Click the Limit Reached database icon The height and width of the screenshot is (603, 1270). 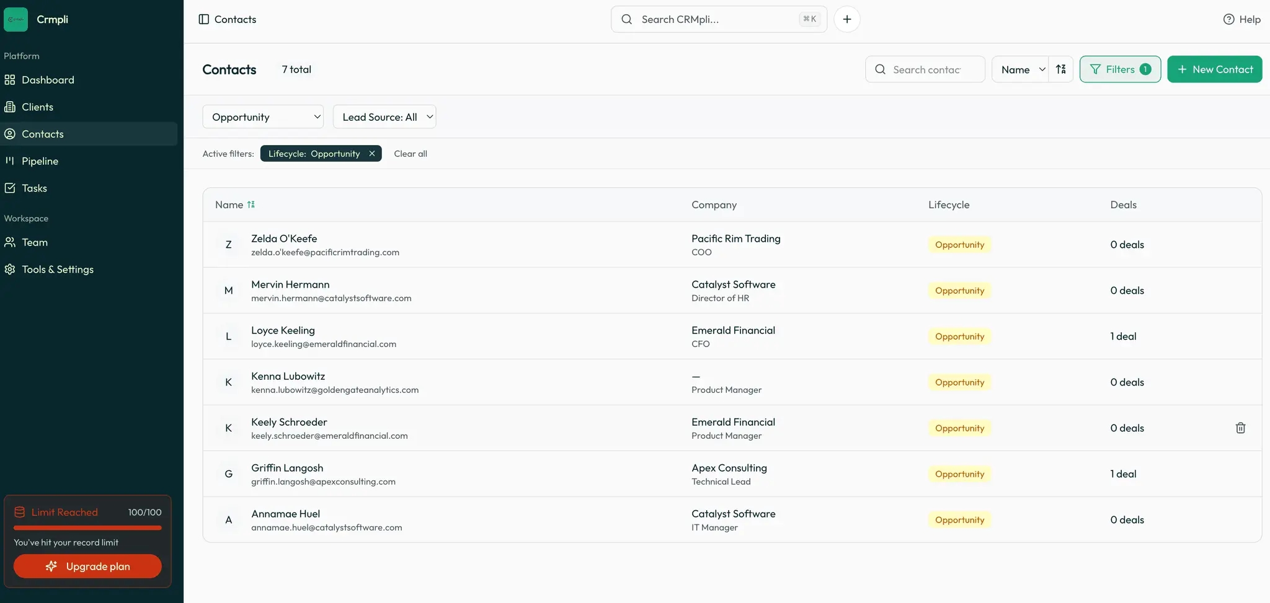pyautogui.click(x=20, y=512)
